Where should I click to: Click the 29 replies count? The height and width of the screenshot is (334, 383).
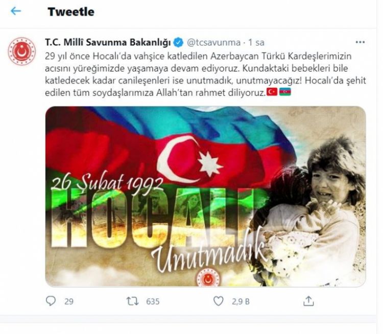(x=69, y=301)
